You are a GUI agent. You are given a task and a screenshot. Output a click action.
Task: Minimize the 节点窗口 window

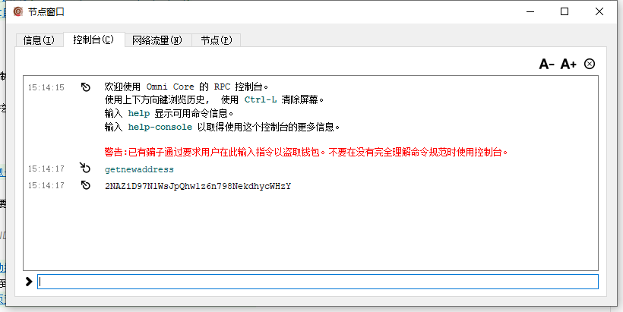coord(530,11)
